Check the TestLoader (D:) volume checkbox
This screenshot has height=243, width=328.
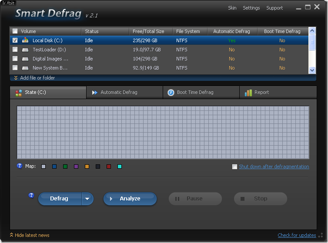(x=15, y=50)
